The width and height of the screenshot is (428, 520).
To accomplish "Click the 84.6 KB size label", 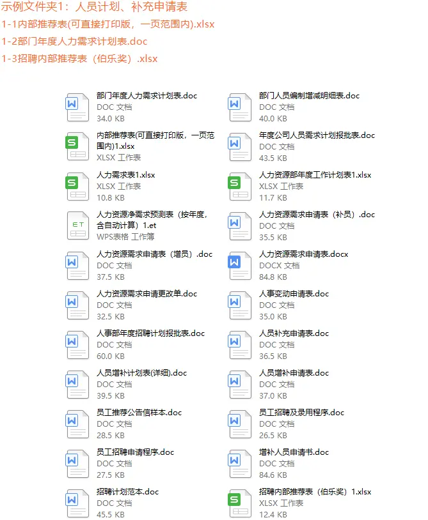I will point(273,475).
